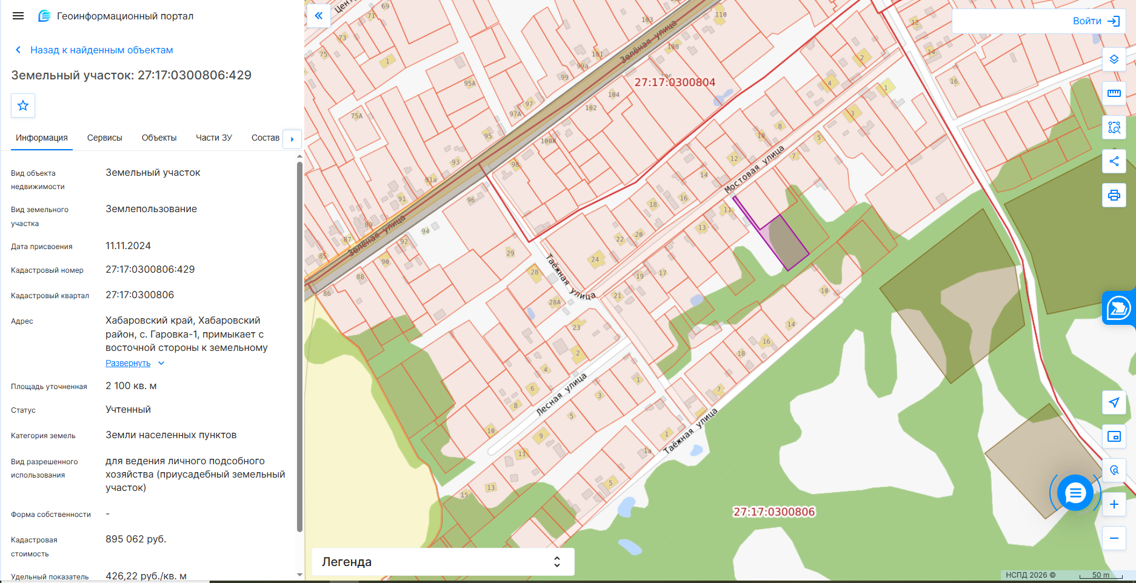Expand the Легенда dropdown

click(x=443, y=562)
